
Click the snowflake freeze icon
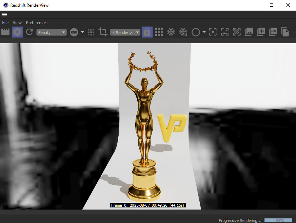171,32
